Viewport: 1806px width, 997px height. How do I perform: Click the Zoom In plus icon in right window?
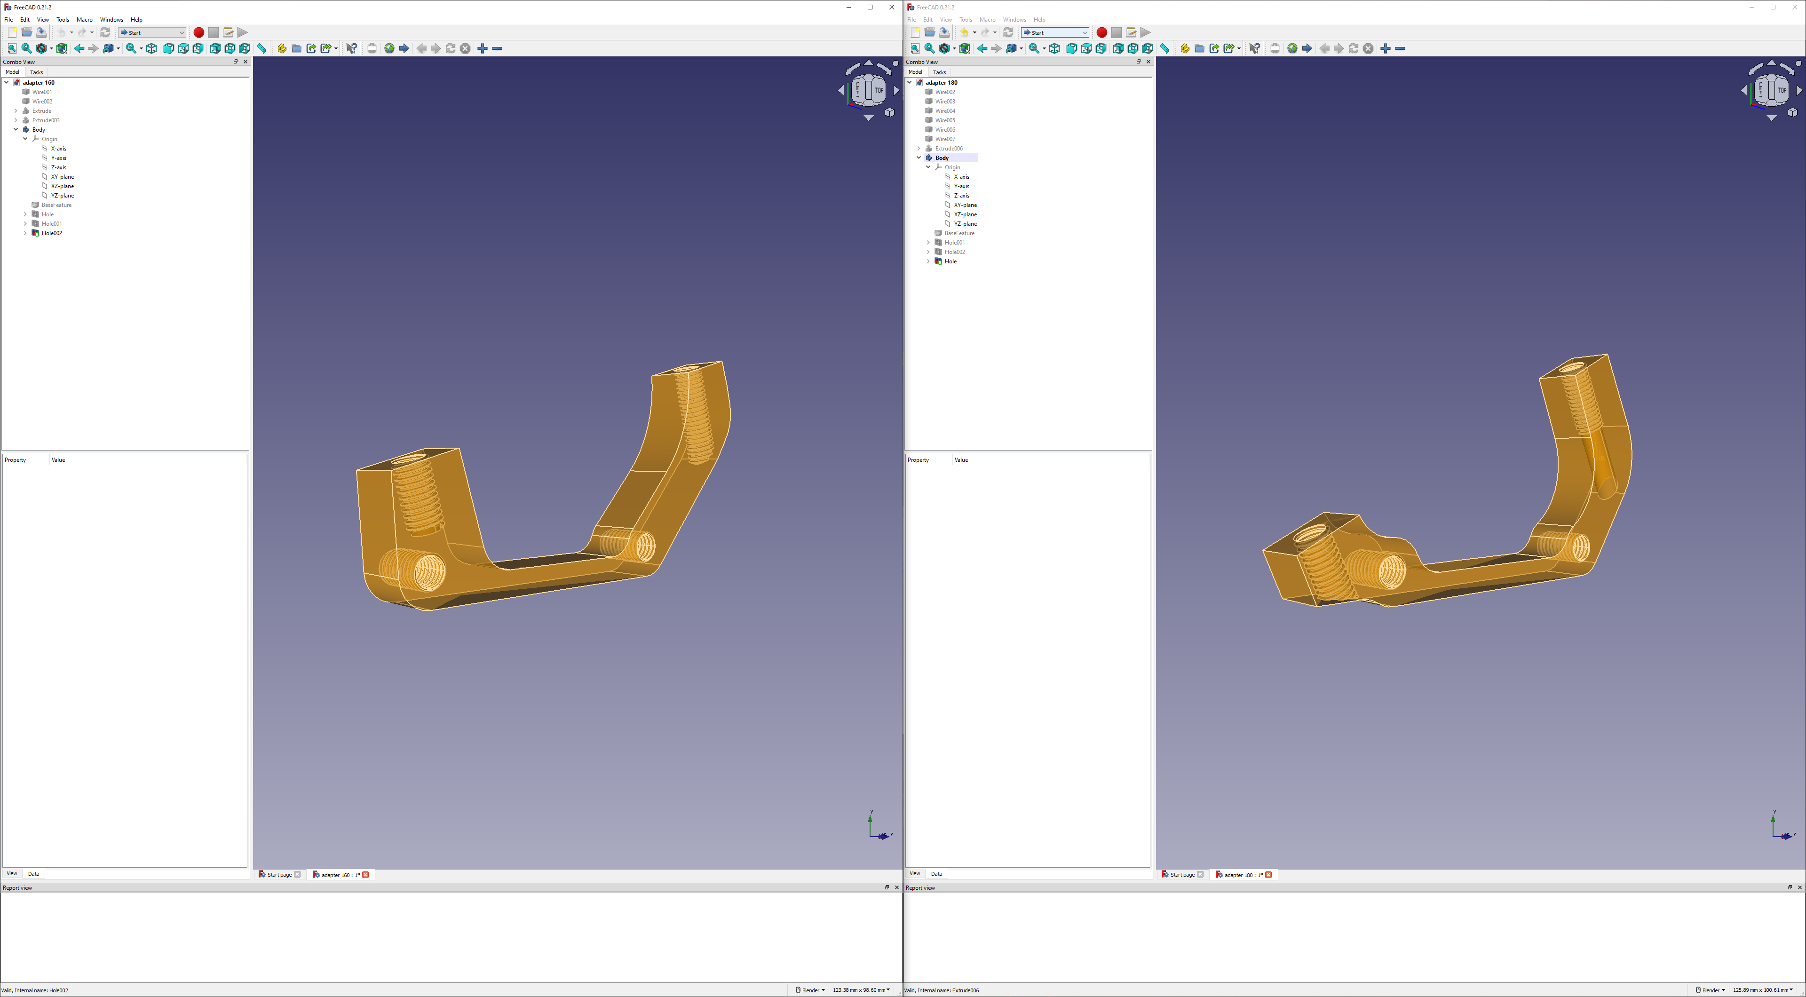(x=1386, y=48)
